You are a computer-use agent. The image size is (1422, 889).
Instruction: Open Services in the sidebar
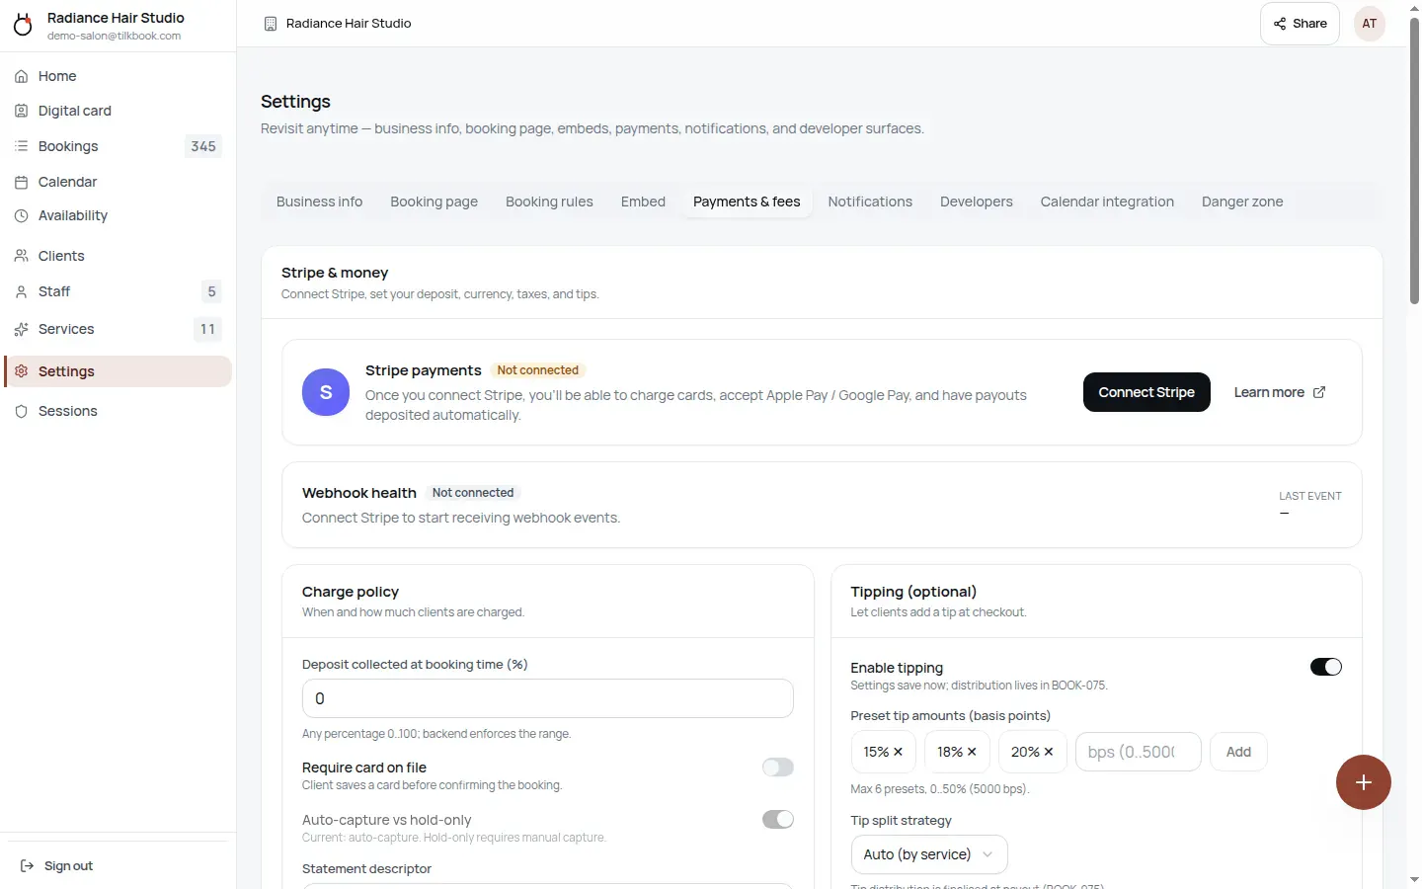[118, 329]
